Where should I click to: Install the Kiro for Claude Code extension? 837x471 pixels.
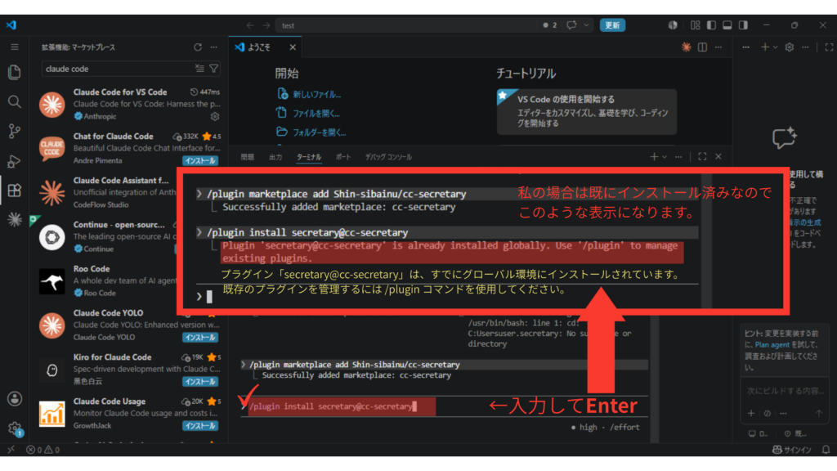click(200, 382)
